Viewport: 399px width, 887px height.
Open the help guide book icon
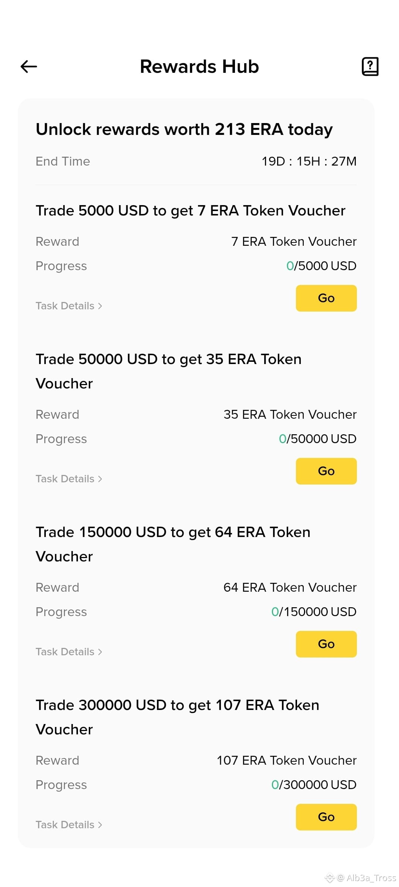point(370,67)
